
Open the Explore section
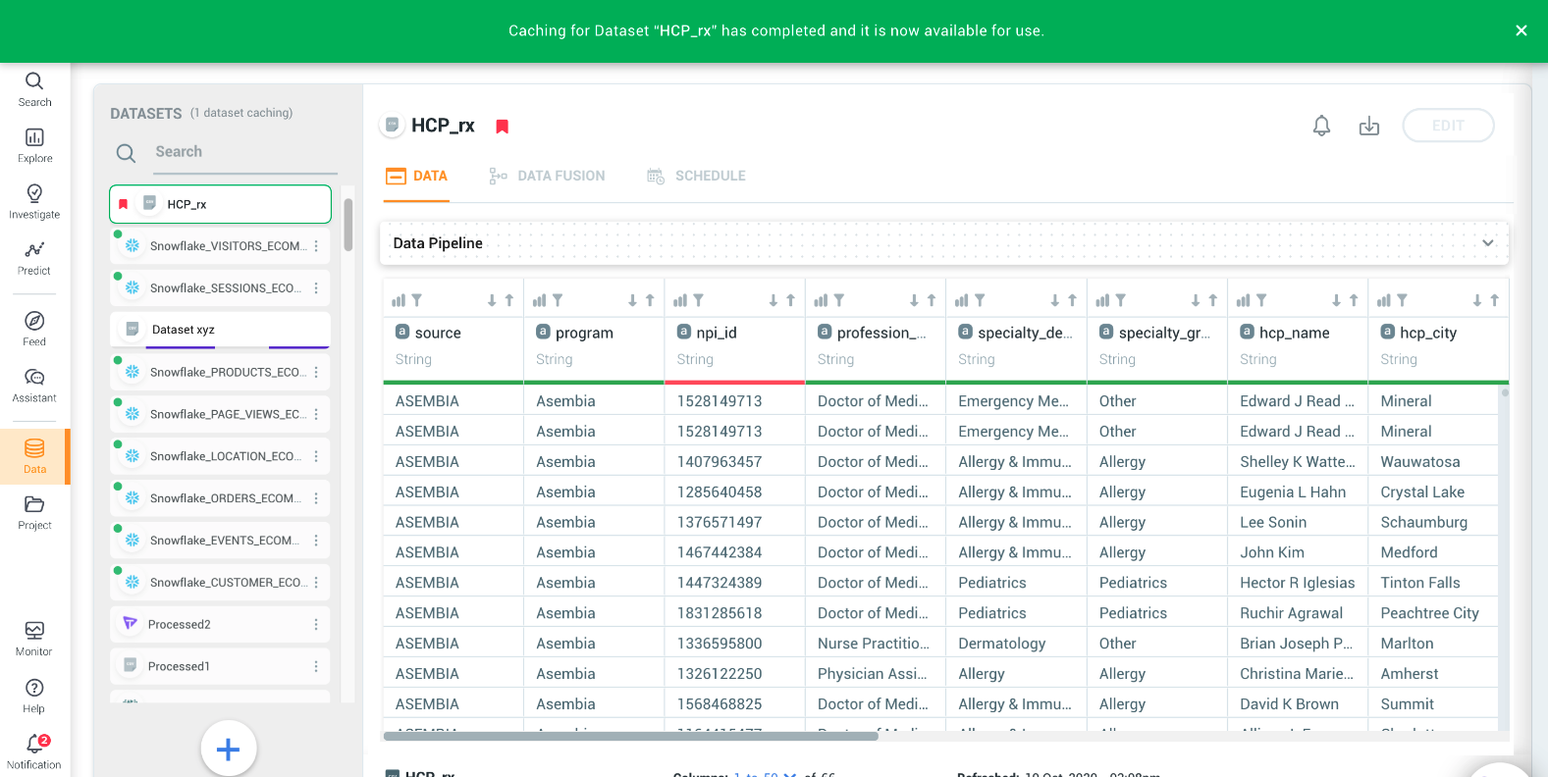click(x=34, y=145)
